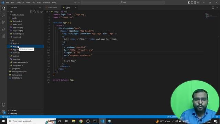Open the Terminal menu

(46, 2)
